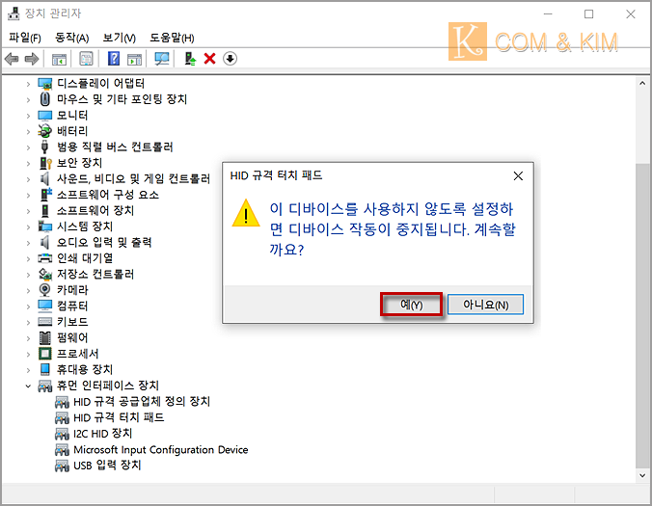Click the show/hide console tree toolbar icon
Viewport: 652px width, 506px height.
point(59,59)
